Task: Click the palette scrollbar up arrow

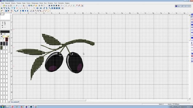Action: click(9, 38)
